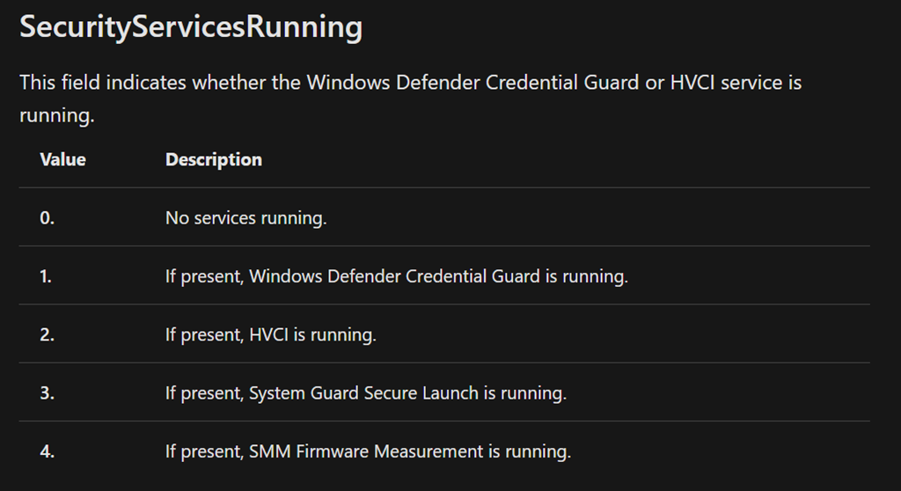Click value "2." in the table
901x491 pixels.
pos(48,334)
